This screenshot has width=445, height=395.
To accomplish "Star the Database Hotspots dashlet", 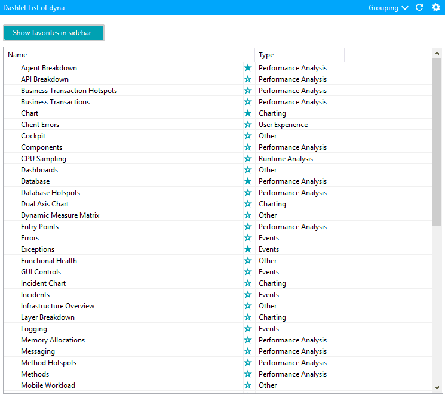I will tap(248, 193).
